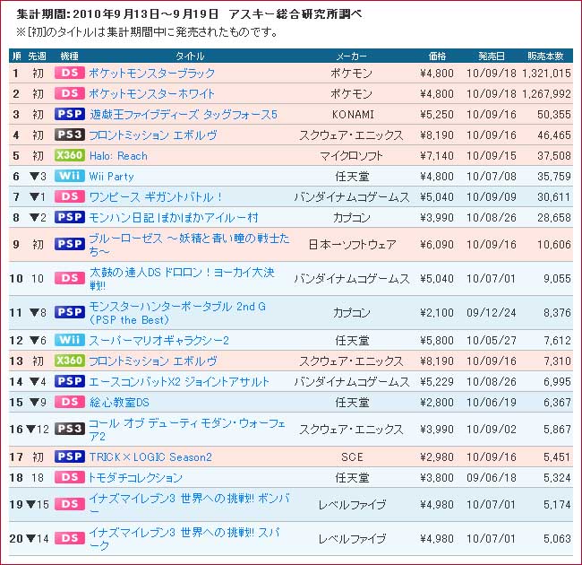Open the コール オブ デューティ モダン・ウォーフェア2 link
The image size is (582, 565).
point(187,430)
